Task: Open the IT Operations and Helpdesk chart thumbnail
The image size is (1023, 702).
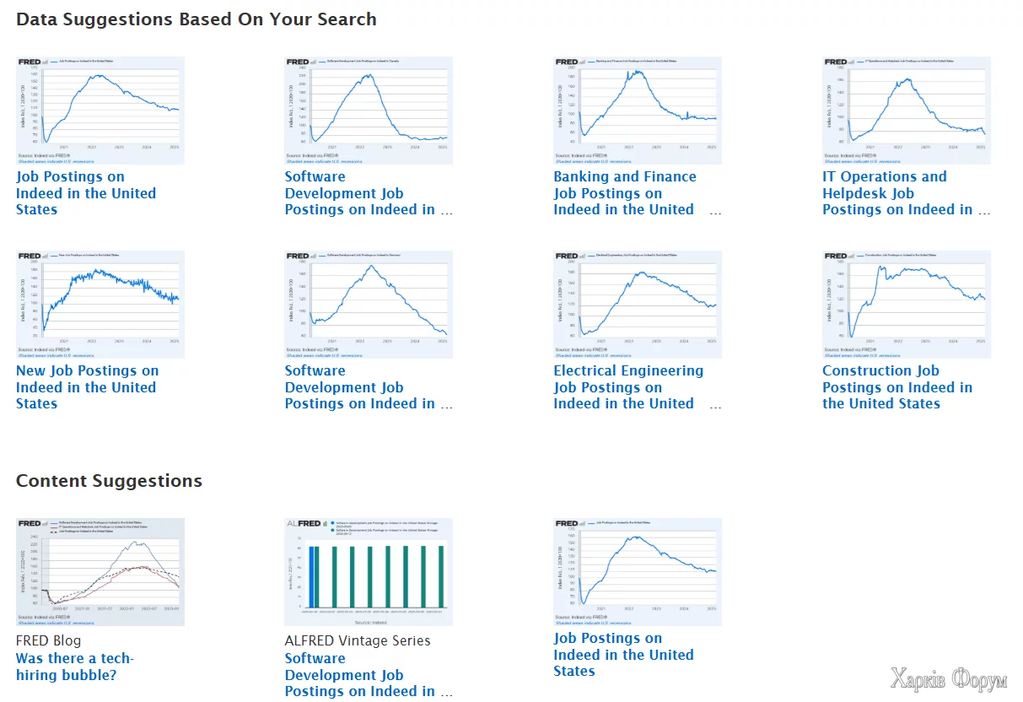Action: [907, 110]
